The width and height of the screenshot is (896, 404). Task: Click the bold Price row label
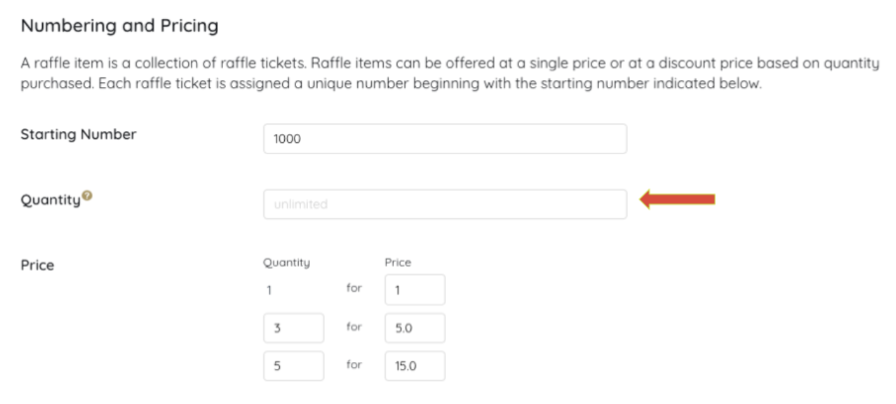coord(37,265)
